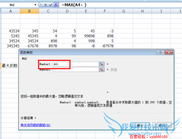Click cell containing 45 in column E
The image size is (182, 139).
(86, 31)
